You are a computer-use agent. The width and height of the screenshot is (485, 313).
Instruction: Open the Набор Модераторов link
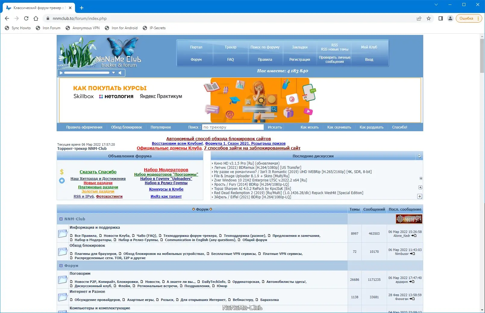[x=166, y=170]
